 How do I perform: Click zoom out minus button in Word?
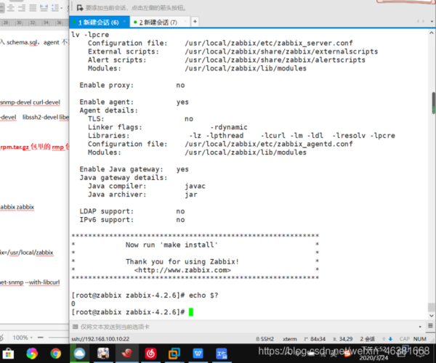(x=41, y=338)
